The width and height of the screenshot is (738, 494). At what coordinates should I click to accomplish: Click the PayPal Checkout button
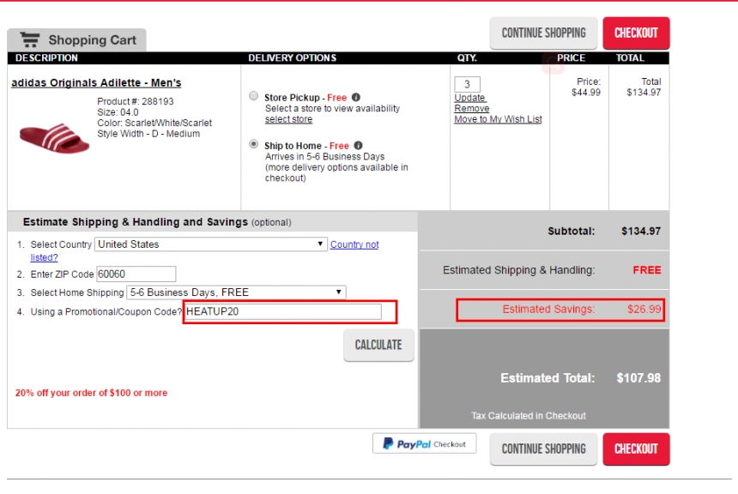[x=424, y=444]
